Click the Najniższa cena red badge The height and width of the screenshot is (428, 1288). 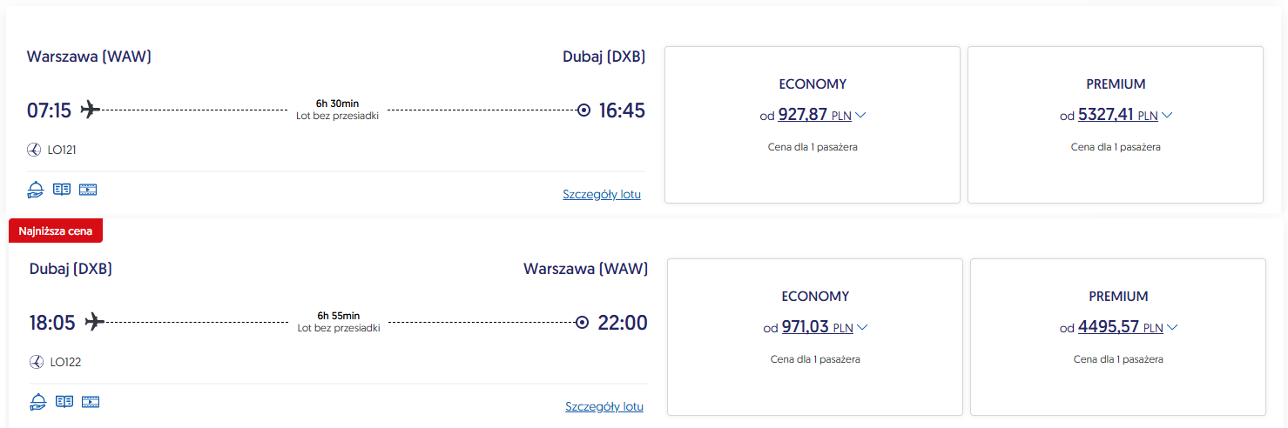56,231
